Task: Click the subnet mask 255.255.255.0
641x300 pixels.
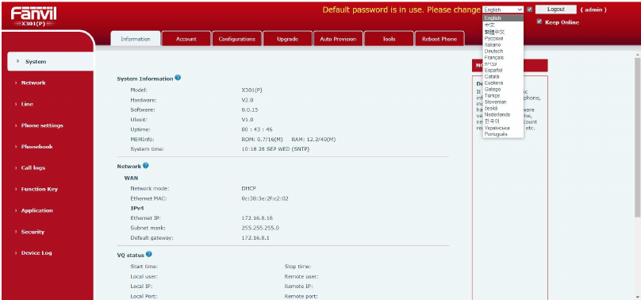Action: [260, 228]
